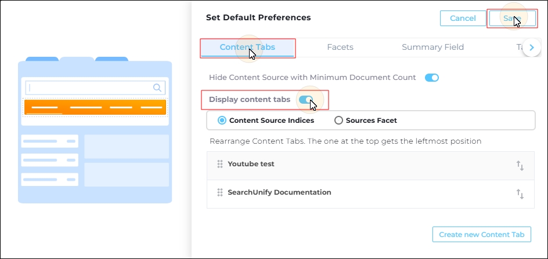
Task: Select the Content Source Indices radio option
Action: 266,121
